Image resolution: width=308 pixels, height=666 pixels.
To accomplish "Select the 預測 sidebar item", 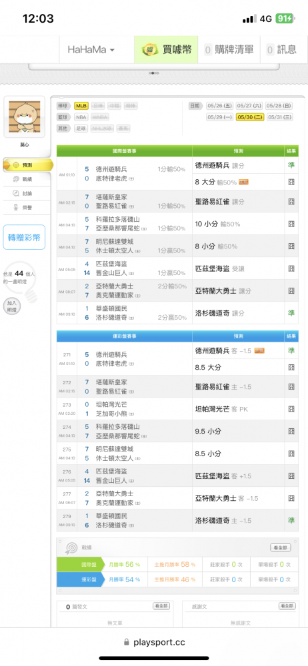I will pyautogui.click(x=27, y=165).
